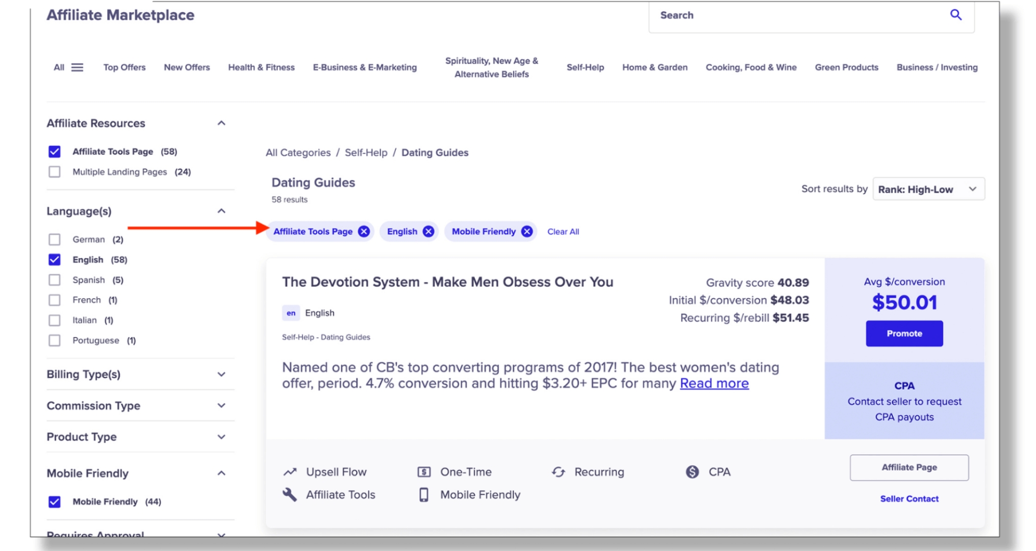Open the All categories hamburger icon
Image resolution: width=1036 pixels, height=551 pixels.
click(x=77, y=67)
